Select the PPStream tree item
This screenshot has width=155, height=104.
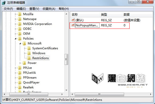coord(30,78)
